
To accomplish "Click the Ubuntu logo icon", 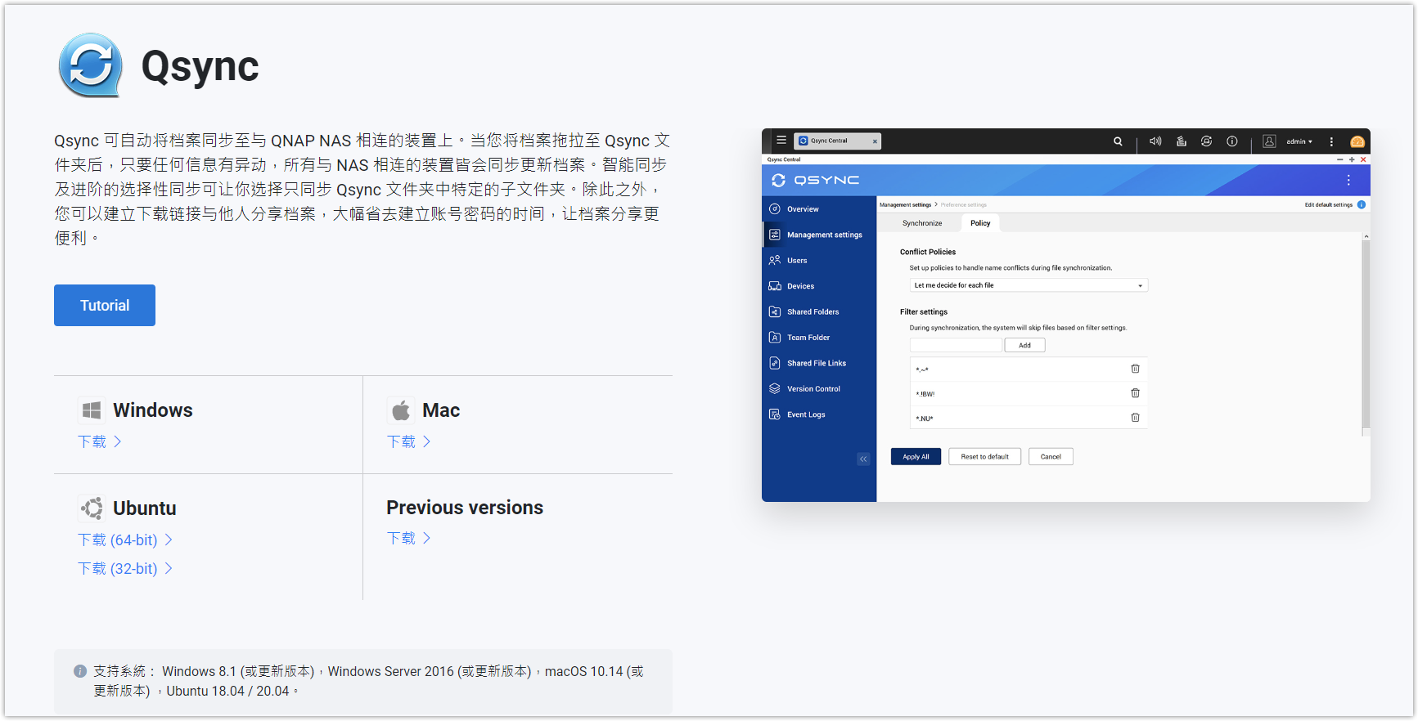I will 92,508.
